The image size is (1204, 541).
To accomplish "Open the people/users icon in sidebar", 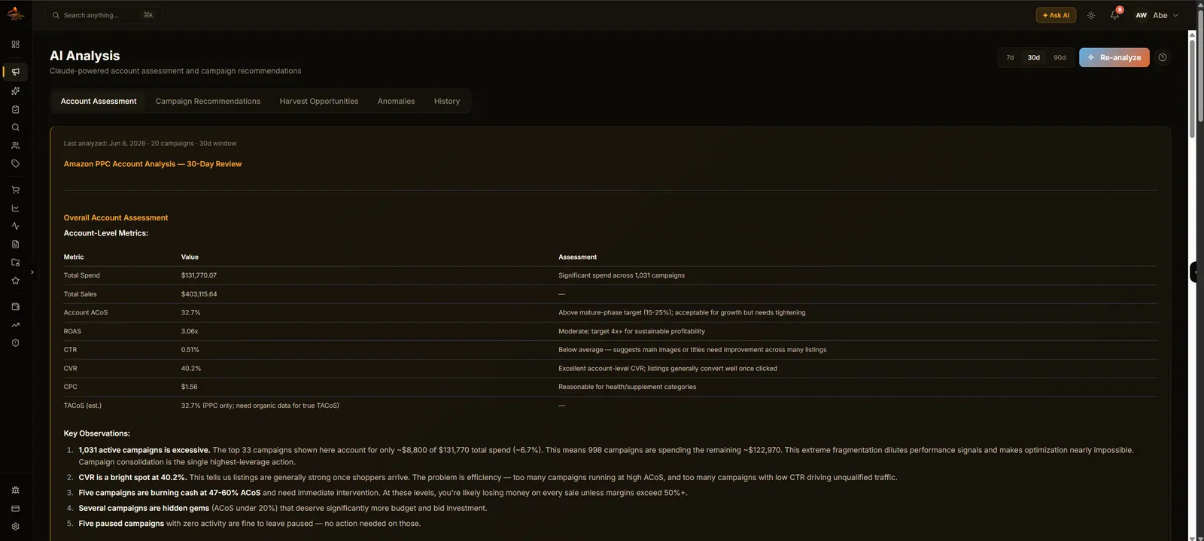I will tap(15, 145).
